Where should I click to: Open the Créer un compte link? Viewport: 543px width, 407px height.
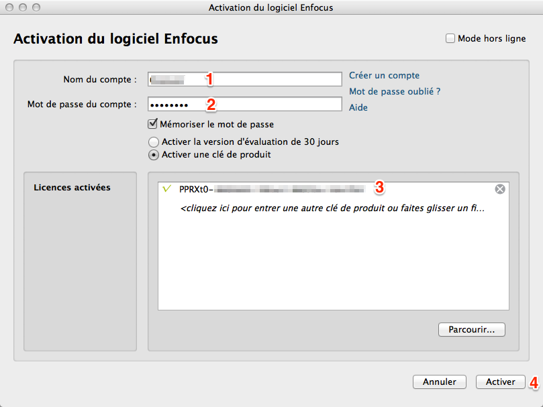(384, 76)
